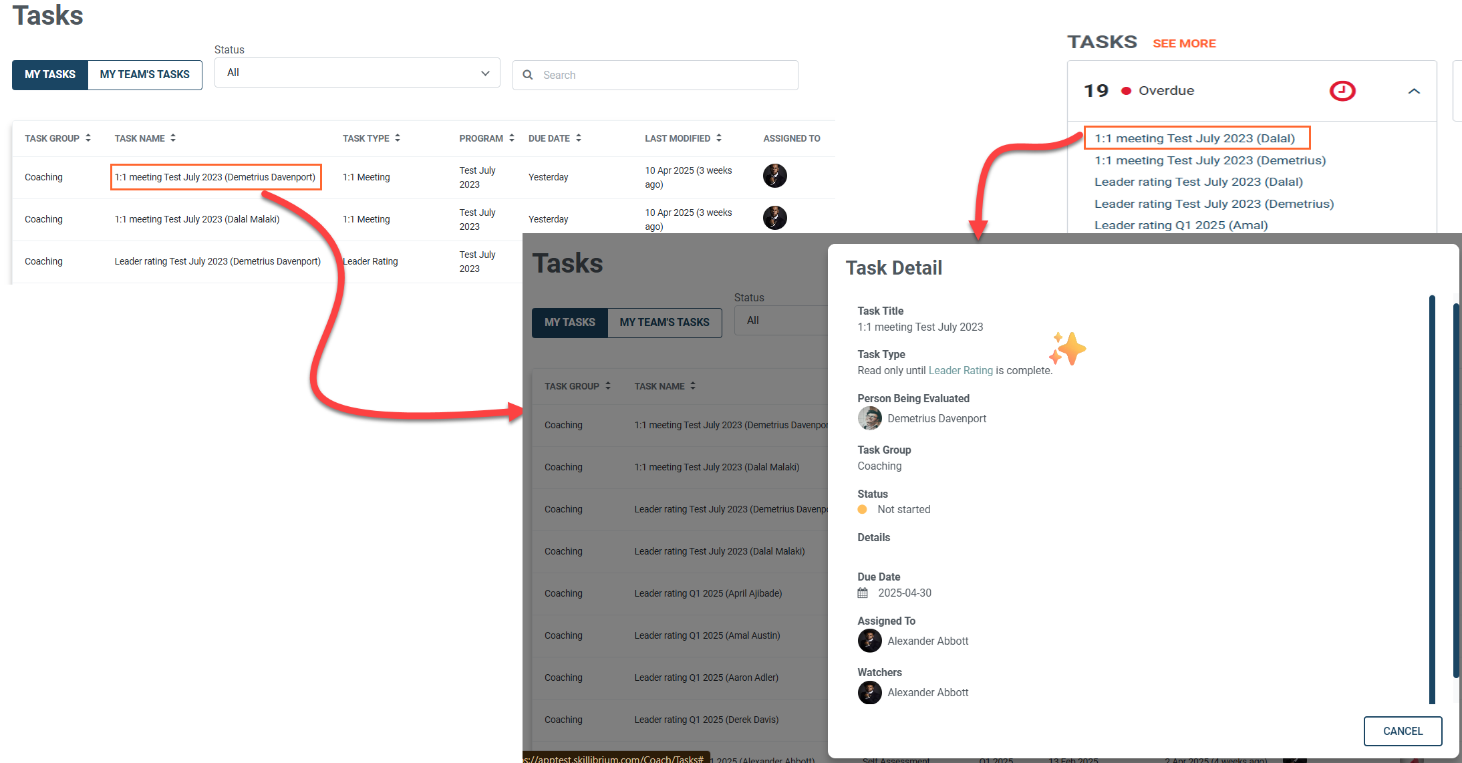Screen dimensions: 1462x763
Task: Click Demetrius Davenport's avatar in Task Detail
Action: point(869,418)
